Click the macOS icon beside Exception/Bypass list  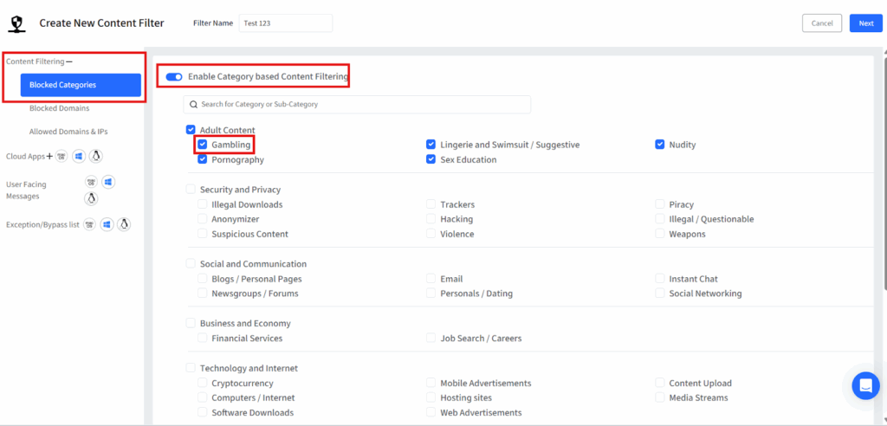pos(90,224)
